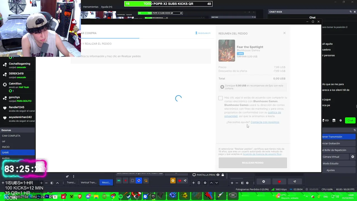357x201 pixels.
Task: Open Ajustes in OBS controls
Action: 339,170
